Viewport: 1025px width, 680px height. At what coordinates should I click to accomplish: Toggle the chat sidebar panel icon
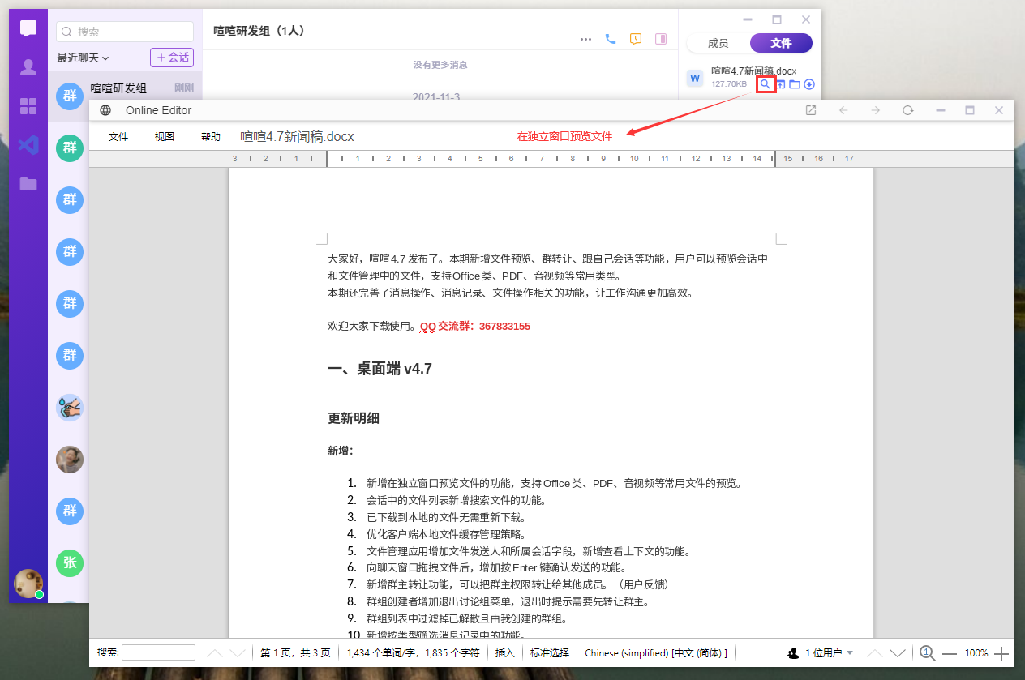(661, 39)
